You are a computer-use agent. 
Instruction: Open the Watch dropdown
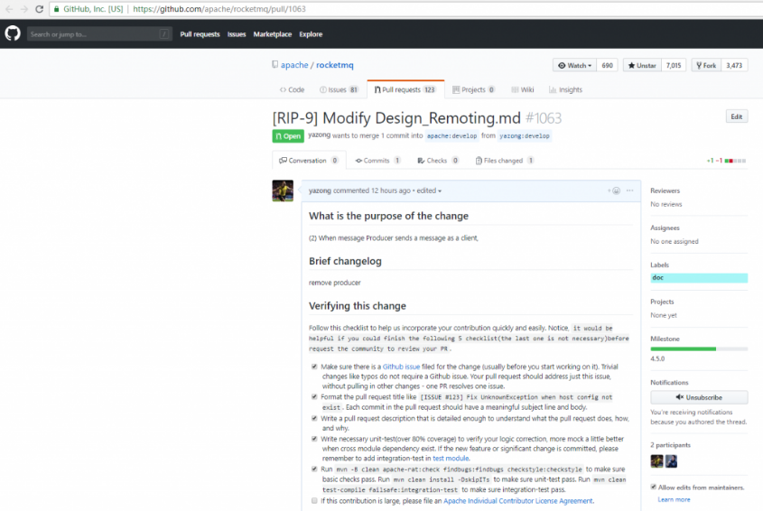pos(574,65)
